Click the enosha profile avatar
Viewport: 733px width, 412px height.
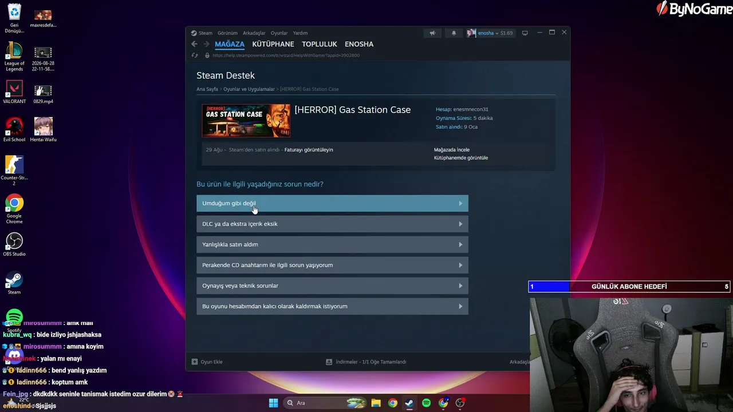coord(471,33)
